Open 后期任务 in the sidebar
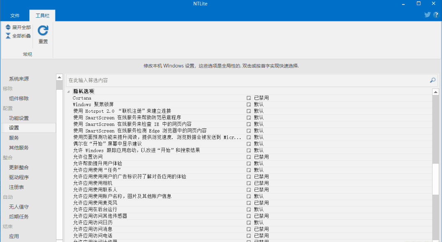442x242 pixels. pyautogui.click(x=19, y=216)
